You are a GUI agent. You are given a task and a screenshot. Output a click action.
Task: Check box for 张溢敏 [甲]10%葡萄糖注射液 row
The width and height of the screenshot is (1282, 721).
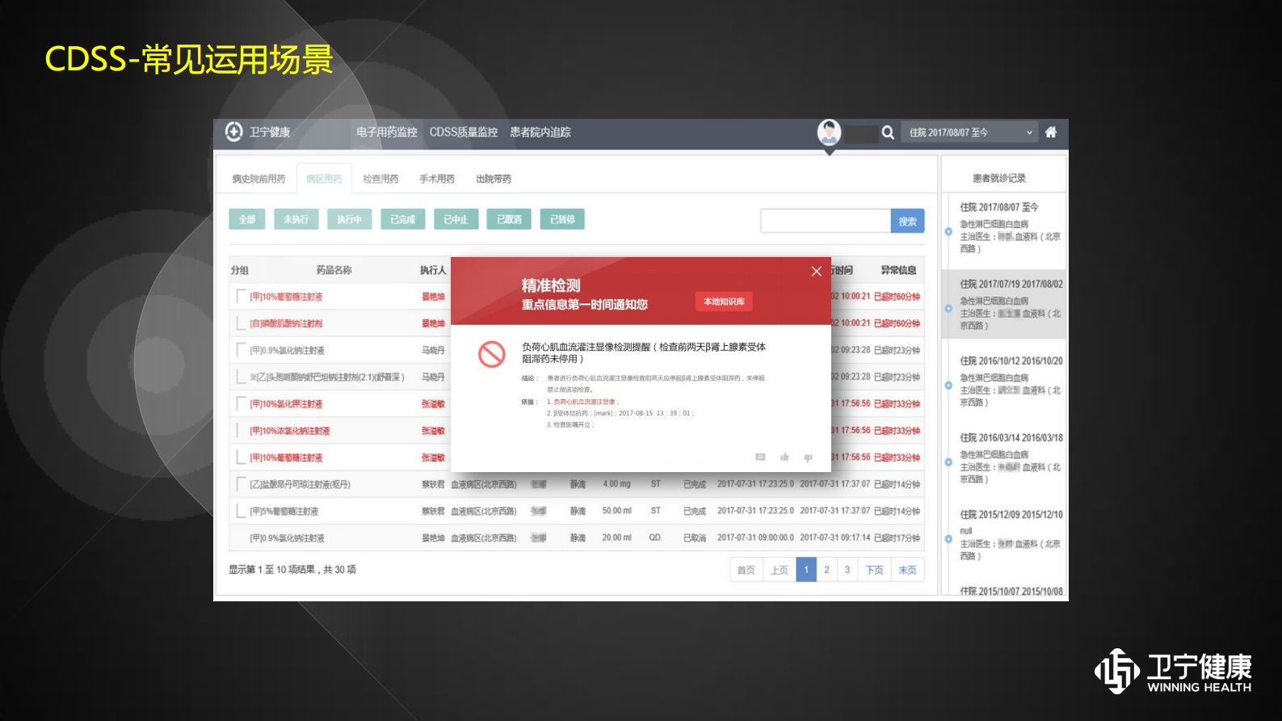coord(241,457)
